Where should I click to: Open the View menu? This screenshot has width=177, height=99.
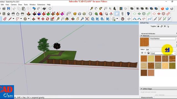(x=7, y=5)
